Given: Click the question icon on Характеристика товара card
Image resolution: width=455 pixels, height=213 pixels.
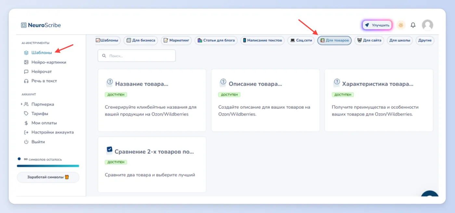Looking at the screenshot, I should [337, 83].
